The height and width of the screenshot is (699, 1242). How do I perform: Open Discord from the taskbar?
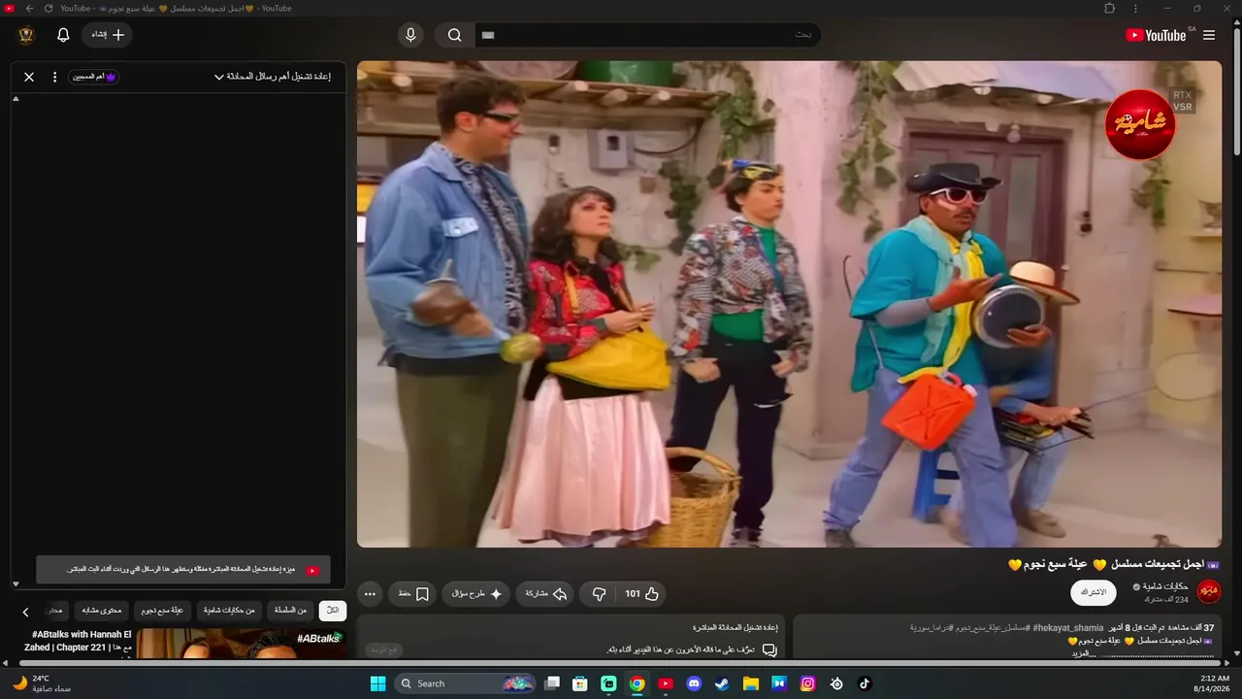[x=694, y=683]
